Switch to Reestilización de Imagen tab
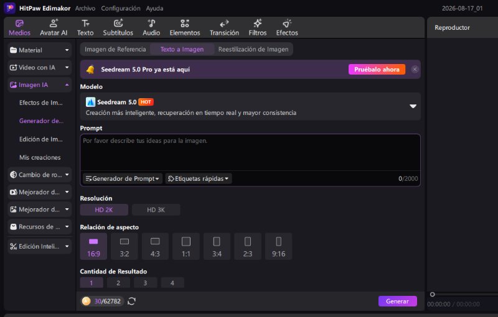The width and height of the screenshot is (498, 317). [253, 50]
